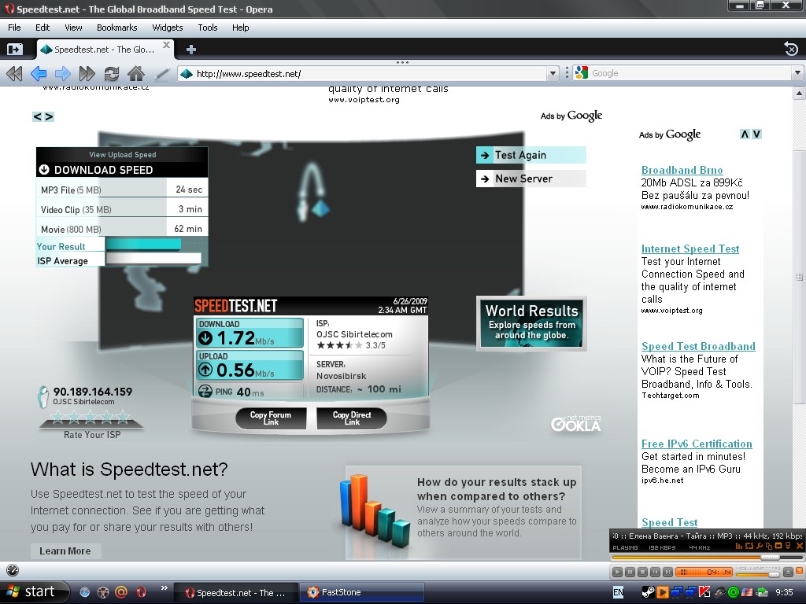Image resolution: width=806 pixels, height=604 pixels.
Task: Open media player settings wrench icon
Action: [760, 546]
